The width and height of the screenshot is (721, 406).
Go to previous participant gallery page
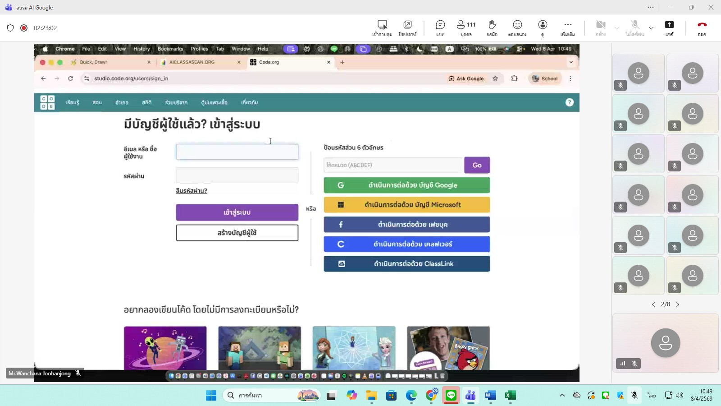pos(653,304)
